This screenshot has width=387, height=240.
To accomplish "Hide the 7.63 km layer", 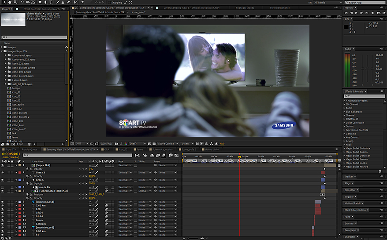I will [3, 206].
